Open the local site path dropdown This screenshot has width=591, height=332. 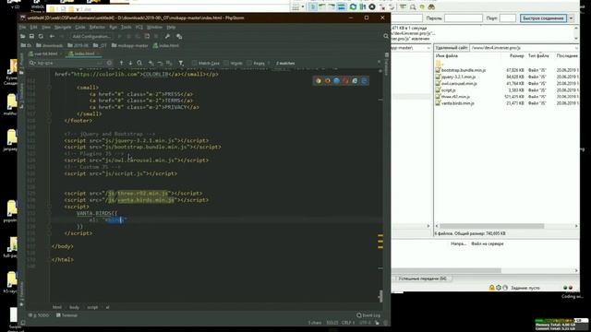pyautogui.click(x=428, y=48)
